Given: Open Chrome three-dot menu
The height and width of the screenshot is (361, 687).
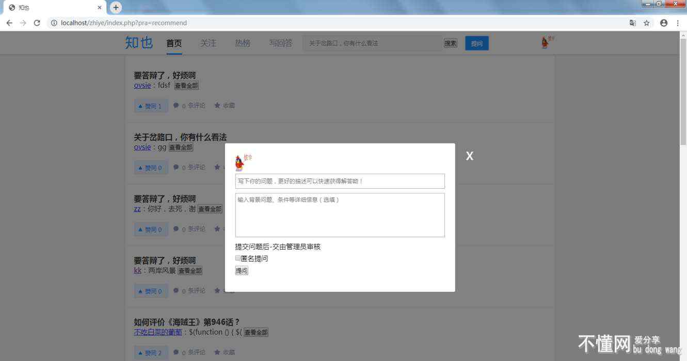Looking at the screenshot, I should coord(678,23).
